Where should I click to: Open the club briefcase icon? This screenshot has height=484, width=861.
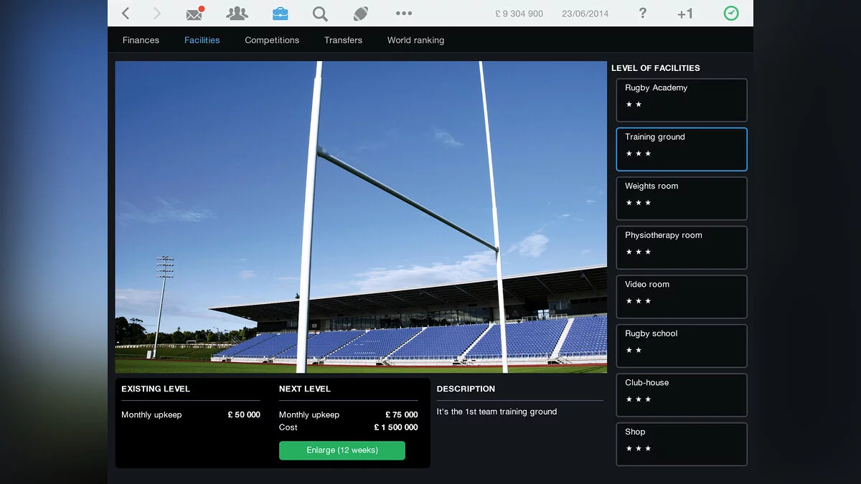coord(280,13)
